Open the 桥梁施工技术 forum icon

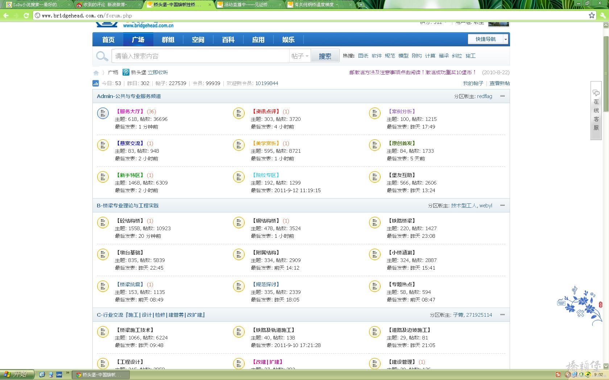103,332
